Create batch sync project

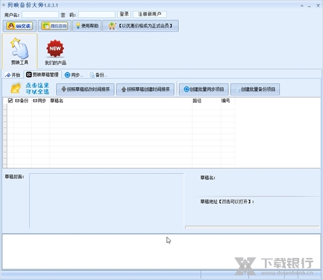[203, 89]
